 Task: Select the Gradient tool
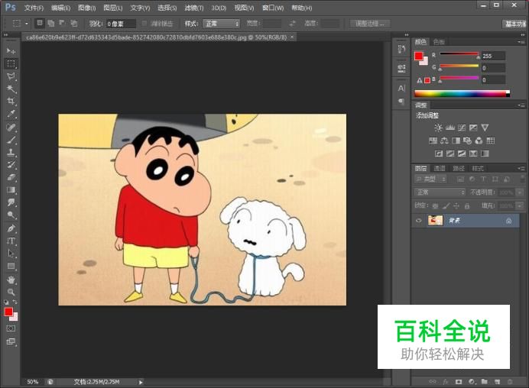click(x=11, y=189)
